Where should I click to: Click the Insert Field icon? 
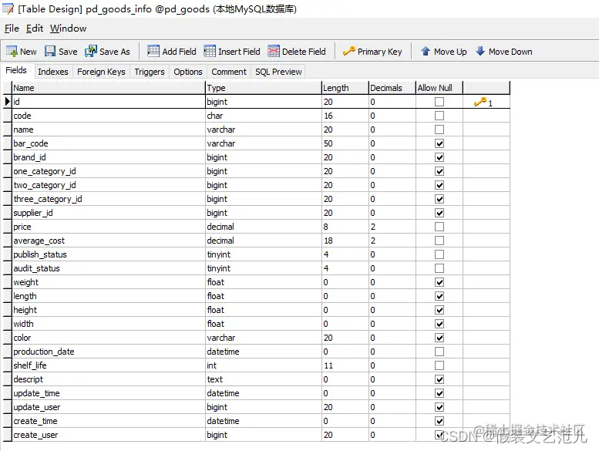coord(210,51)
